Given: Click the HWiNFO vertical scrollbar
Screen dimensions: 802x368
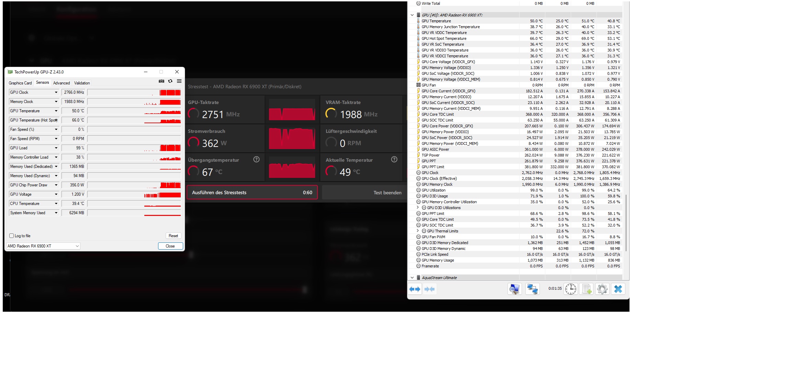Looking at the screenshot, I should click(626, 223).
